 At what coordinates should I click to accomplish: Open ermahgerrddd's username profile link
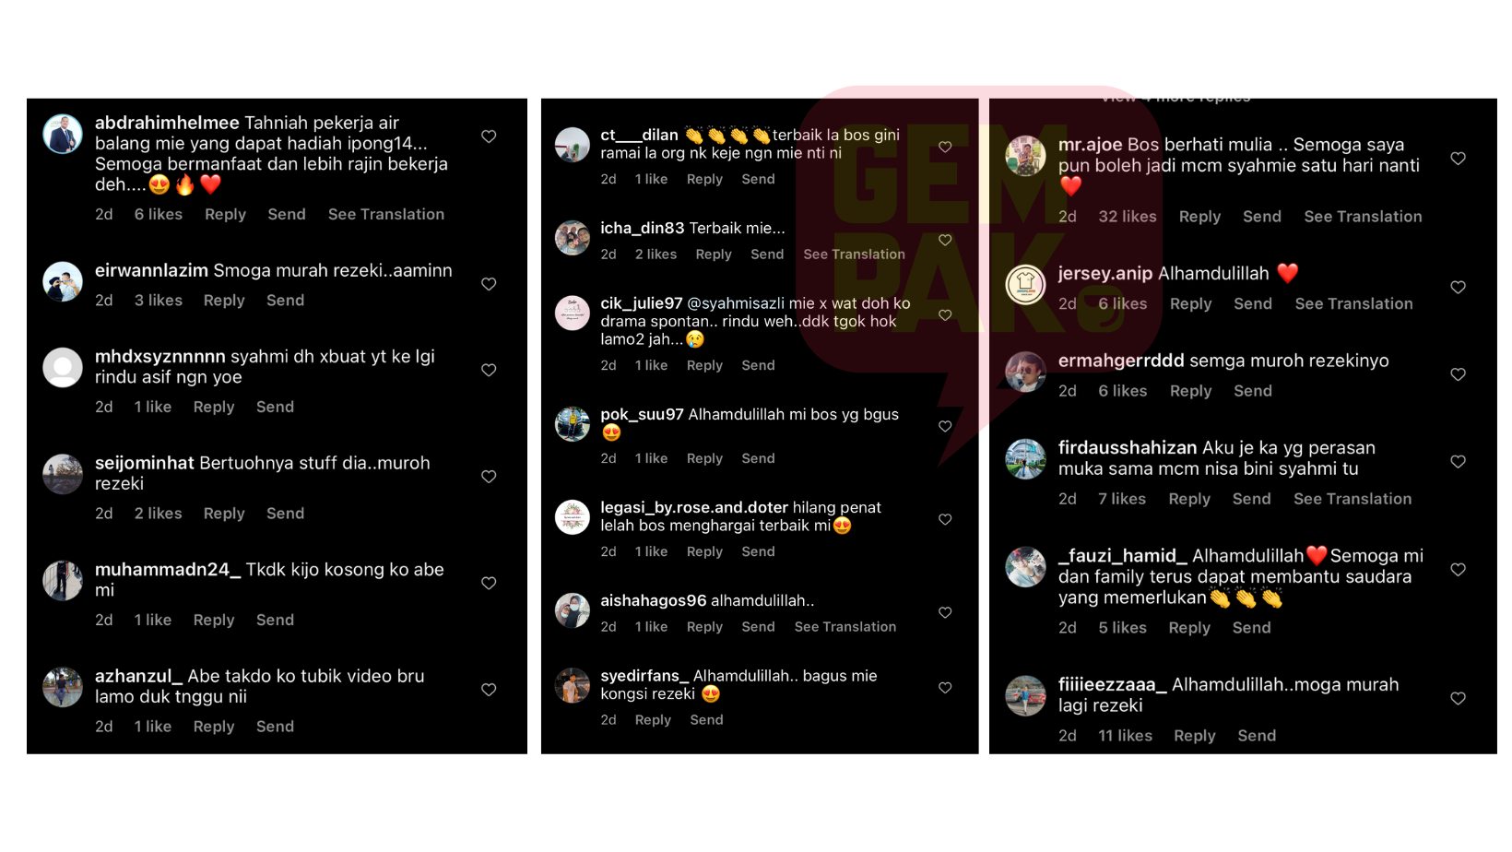click(x=1121, y=361)
